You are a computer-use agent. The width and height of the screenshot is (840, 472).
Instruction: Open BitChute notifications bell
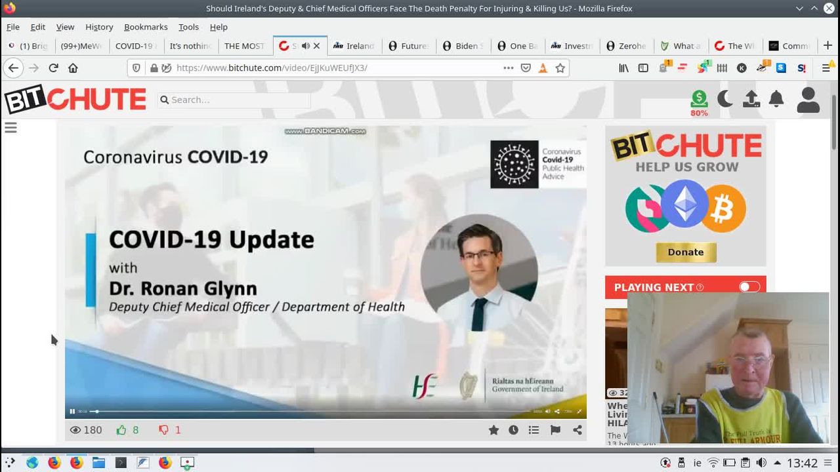pyautogui.click(x=776, y=99)
